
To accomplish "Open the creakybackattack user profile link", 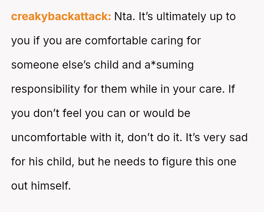I will coord(61,17).
